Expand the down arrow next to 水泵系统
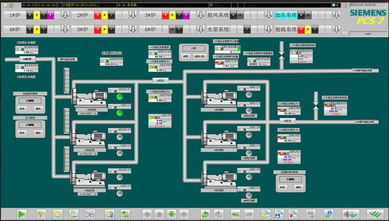 269,29
